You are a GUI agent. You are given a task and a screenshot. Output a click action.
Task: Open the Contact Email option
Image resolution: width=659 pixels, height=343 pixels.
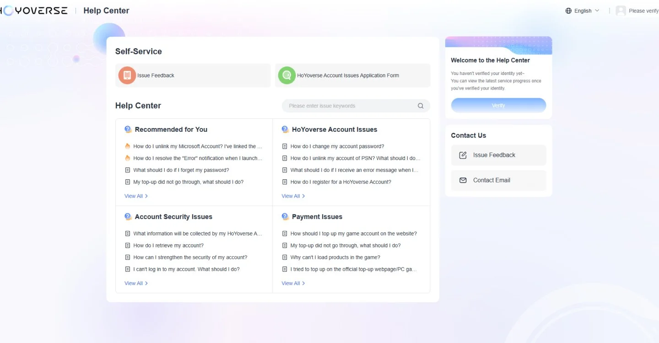click(x=498, y=180)
